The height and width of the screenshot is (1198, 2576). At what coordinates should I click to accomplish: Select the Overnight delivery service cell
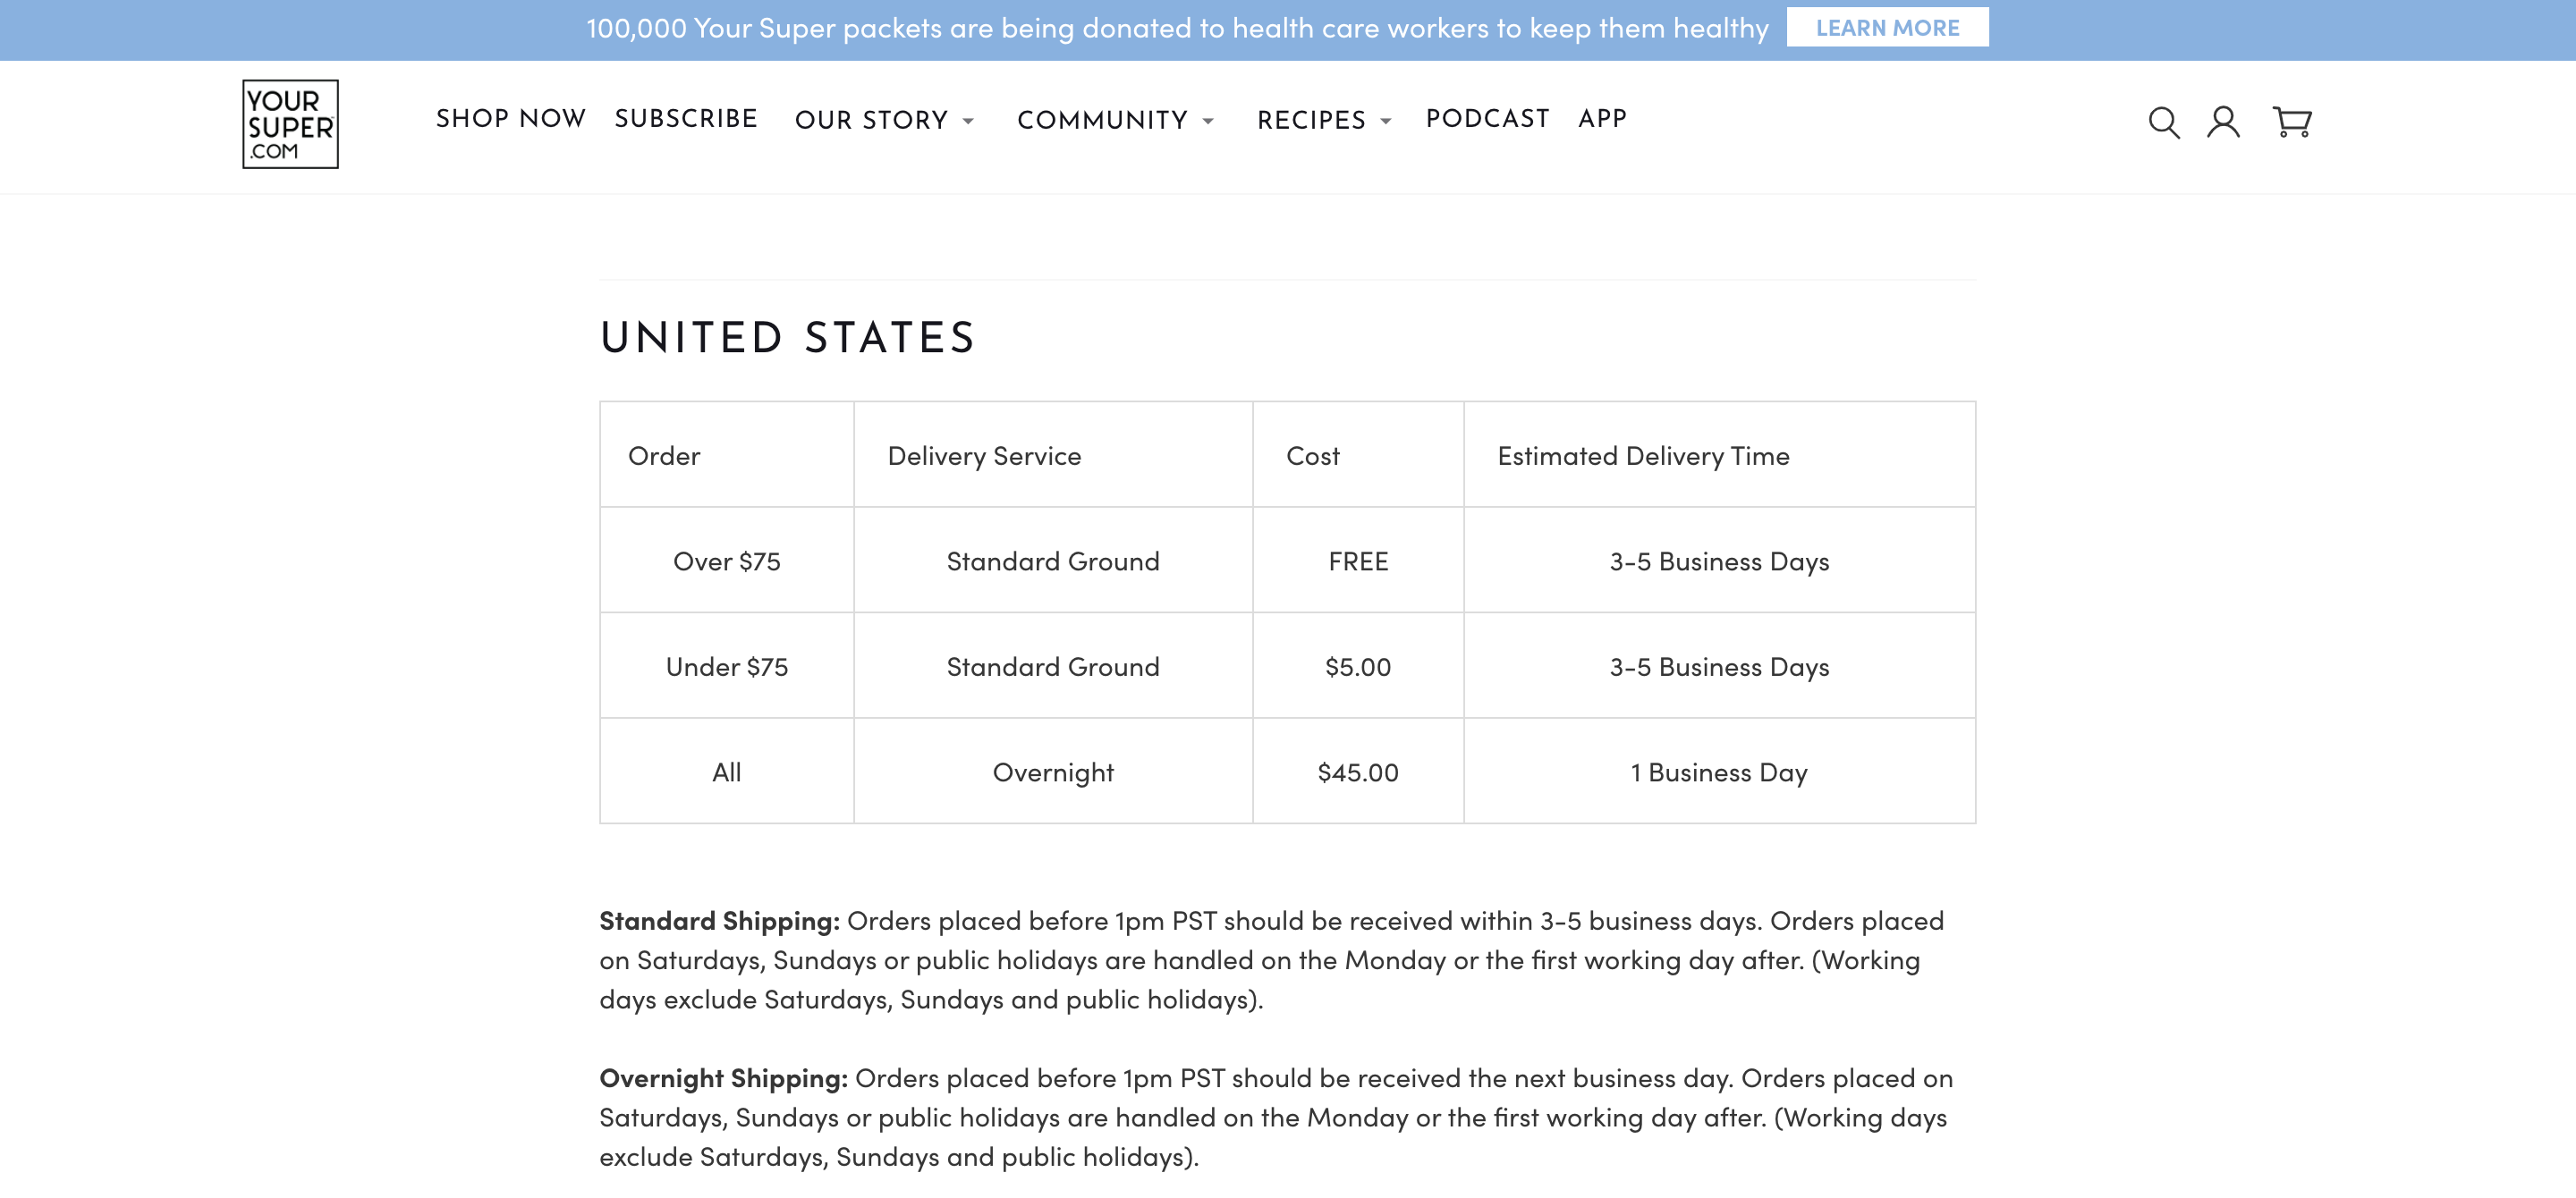[1053, 772]
